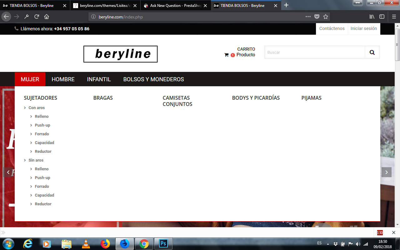This screenshot has height=250, width=400.
Task: Click the browser Back arrow button
Action: tap(6, 17)
